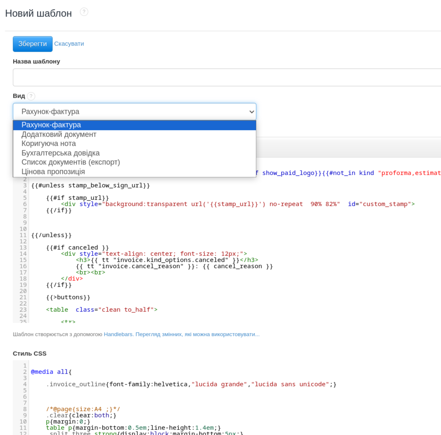Image resolution: width=441 pixels, height=435 pixels.
Task: Open the Handlebars documentation link
Action: [x=118, y=334]
